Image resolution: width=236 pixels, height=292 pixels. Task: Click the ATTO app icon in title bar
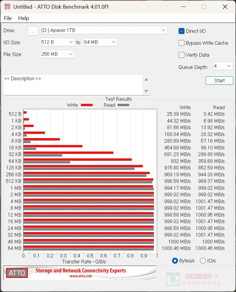7,7
